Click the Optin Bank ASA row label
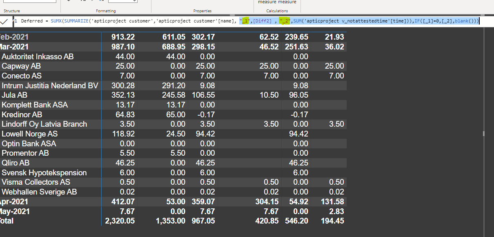This screenshot has height=237, width=494. coord(29,144)
